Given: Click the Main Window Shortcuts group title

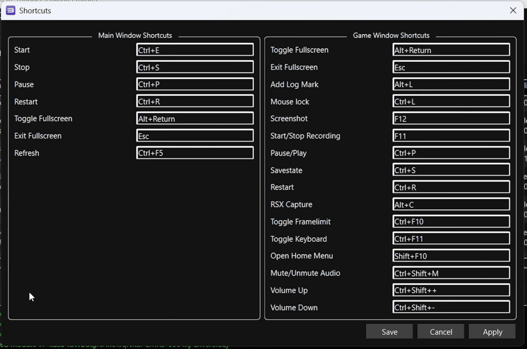Looking at the screenshot, I should coord(135,35).
